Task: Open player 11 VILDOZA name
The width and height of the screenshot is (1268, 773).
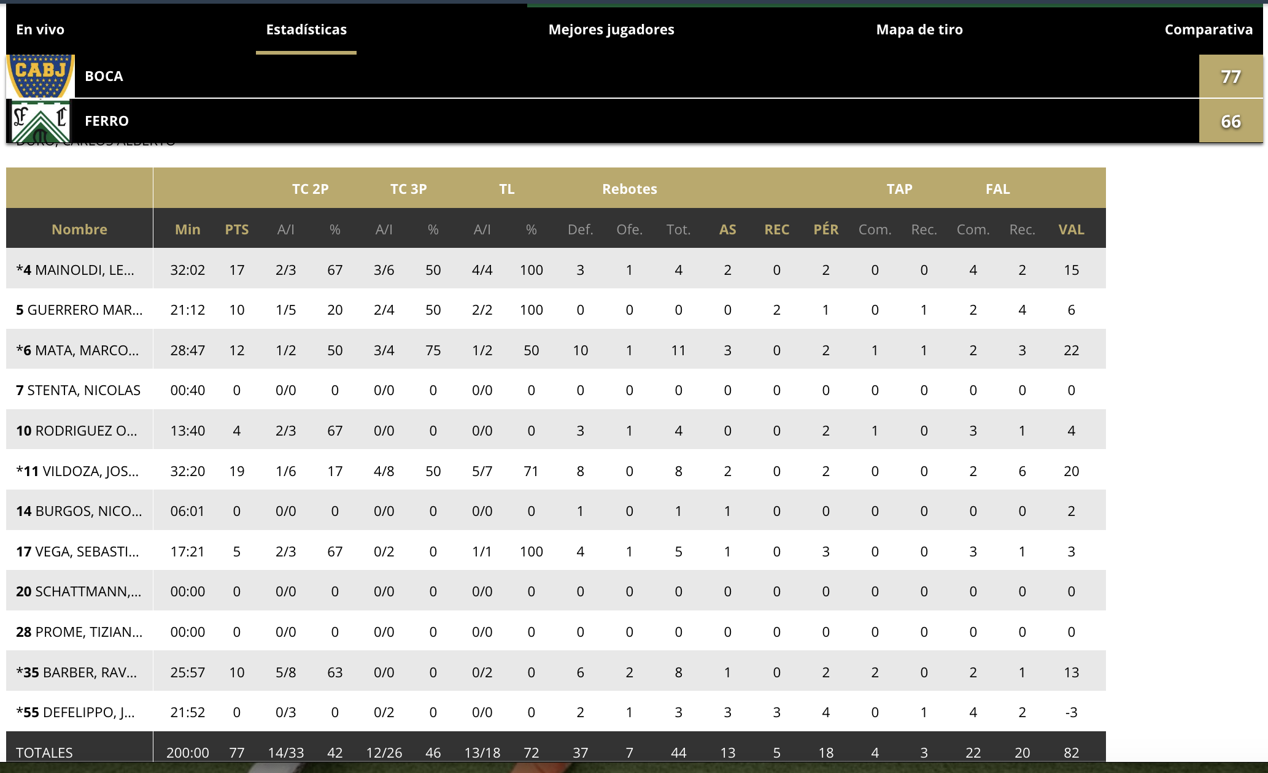Action: [x=77, y=471]
